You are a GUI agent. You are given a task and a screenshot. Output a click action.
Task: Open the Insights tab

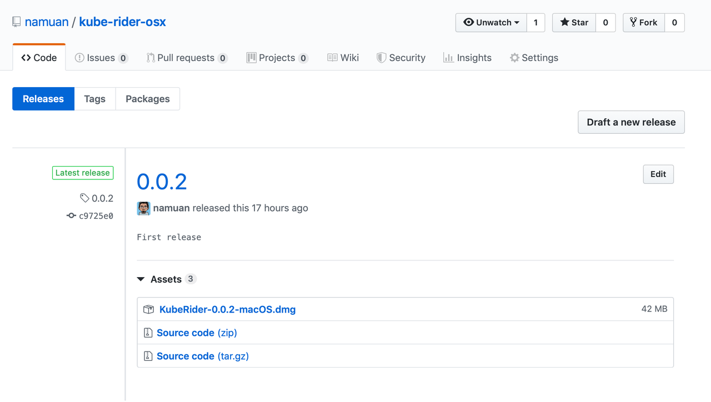pos(467,58)
